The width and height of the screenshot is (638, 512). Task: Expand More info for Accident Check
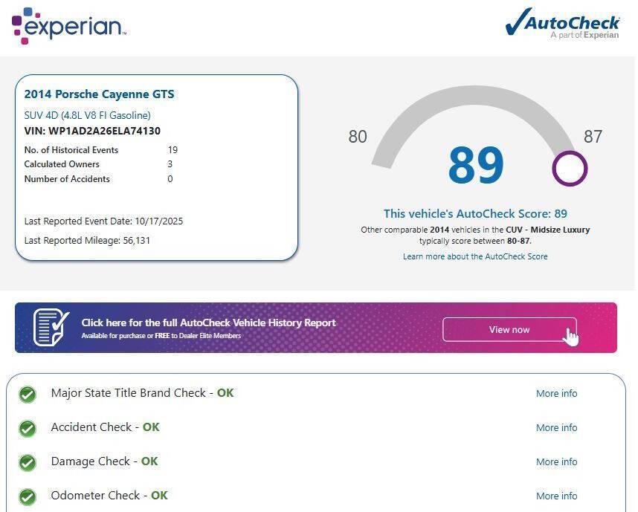tap(556, 428)
